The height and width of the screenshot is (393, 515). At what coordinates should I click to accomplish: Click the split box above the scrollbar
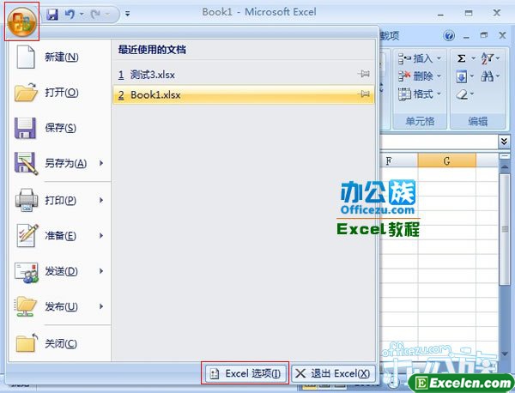pos(505,156)
